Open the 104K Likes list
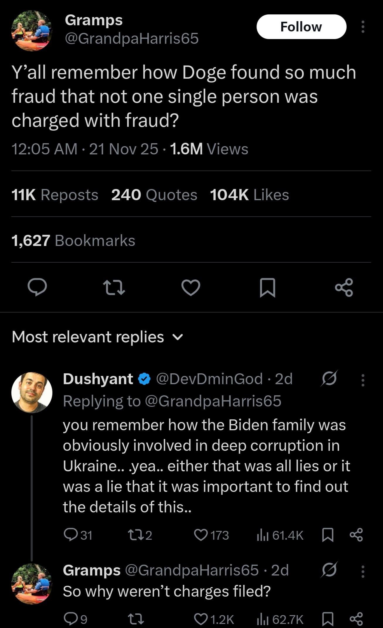 click(249, 195)
